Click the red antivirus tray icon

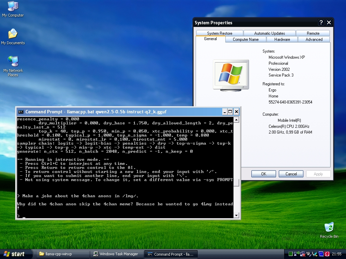pos(327,254)
